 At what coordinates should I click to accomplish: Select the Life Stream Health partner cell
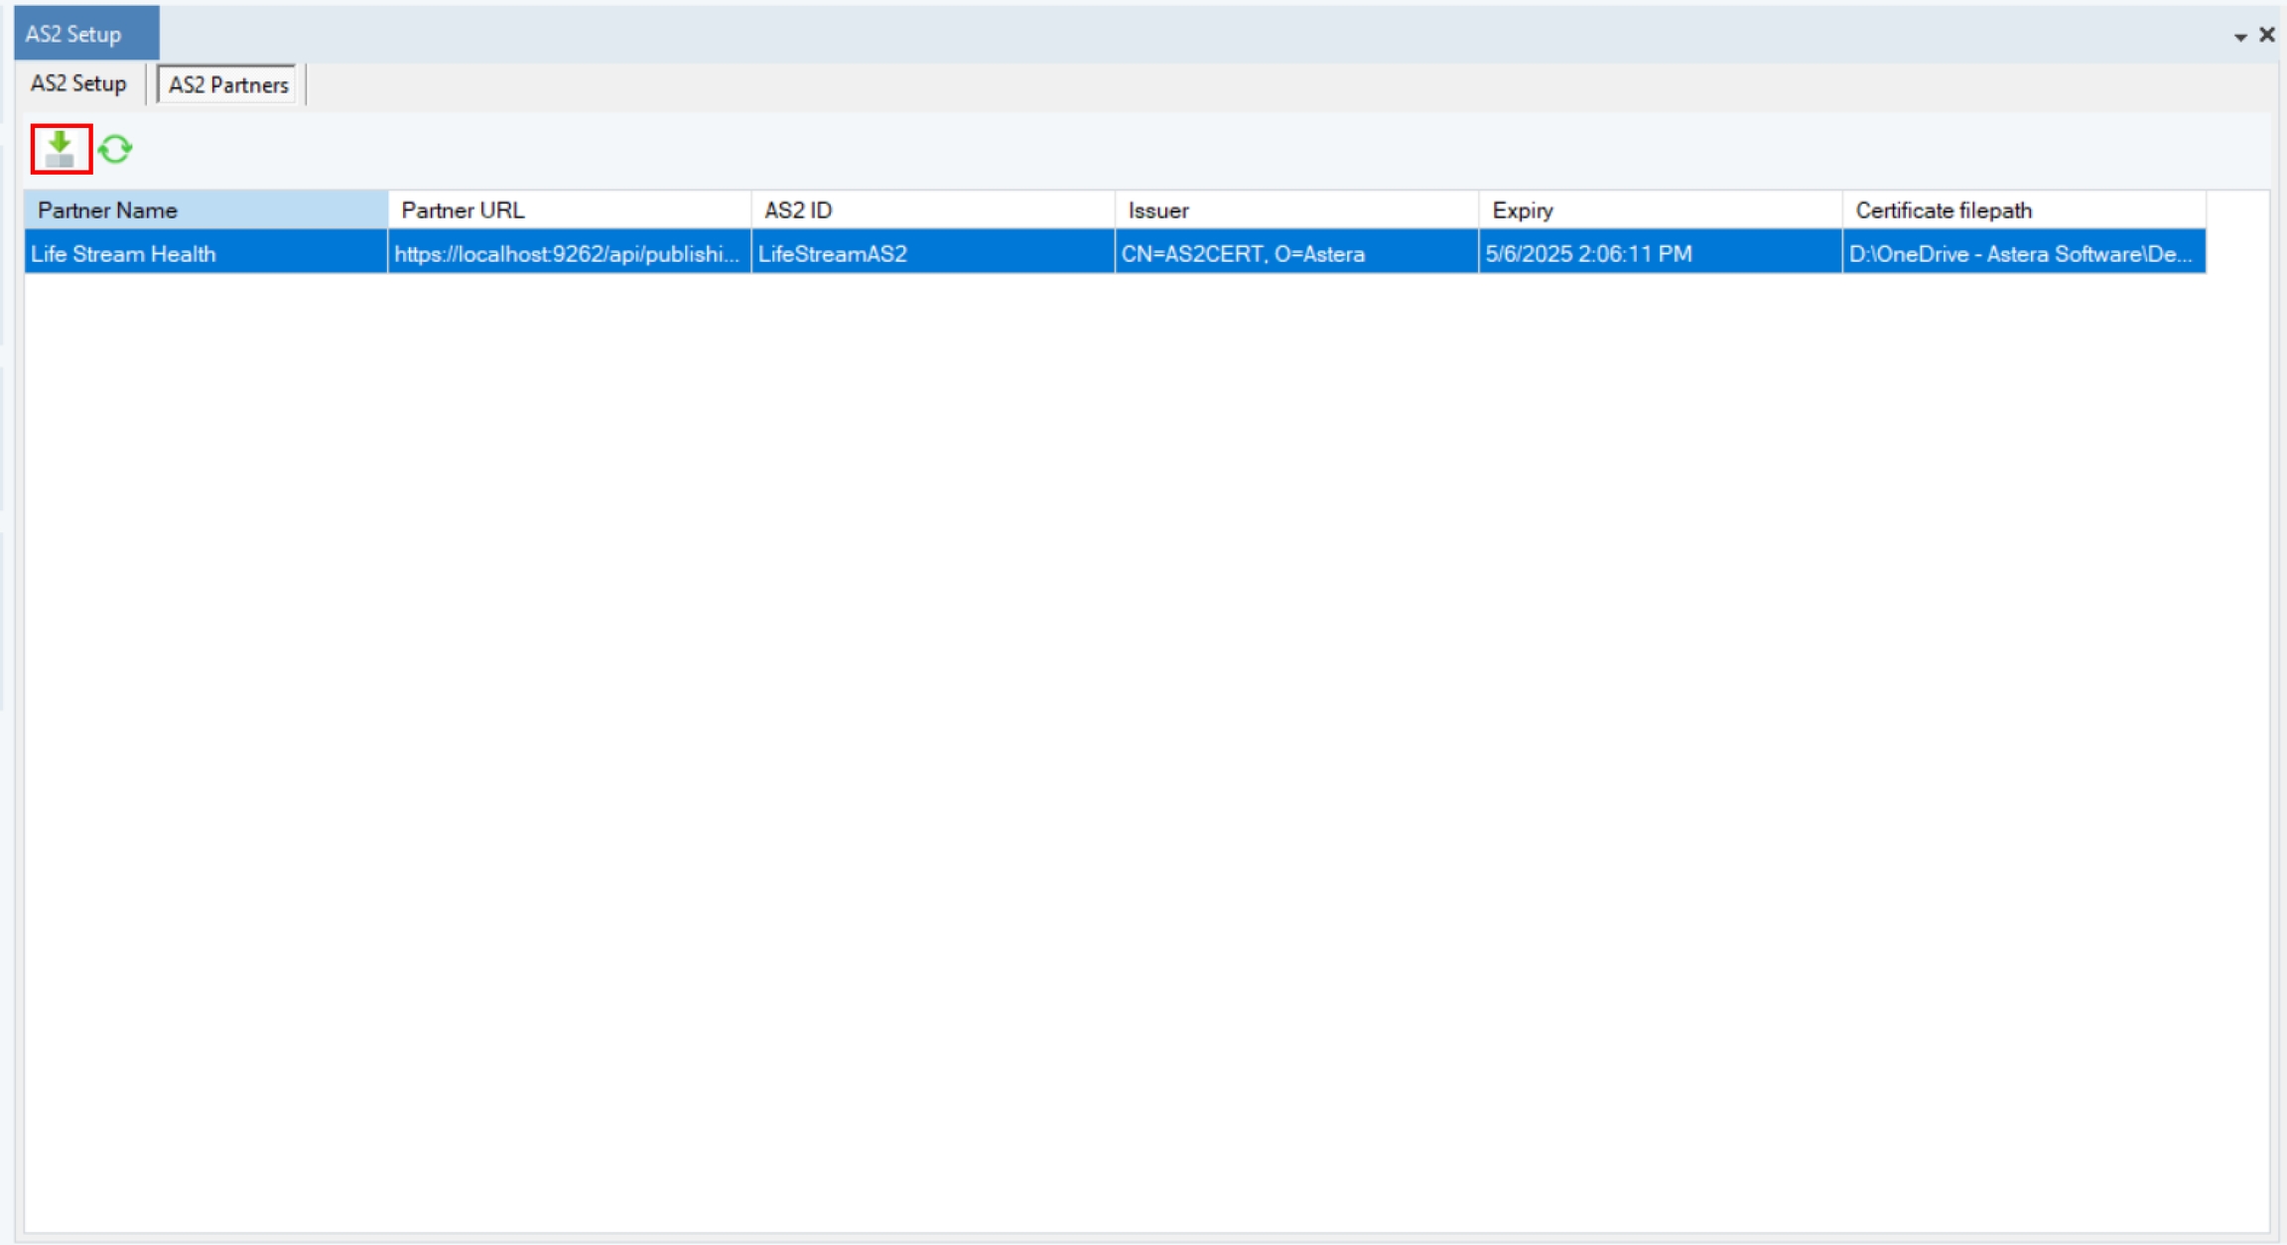(x=205, y=254)
